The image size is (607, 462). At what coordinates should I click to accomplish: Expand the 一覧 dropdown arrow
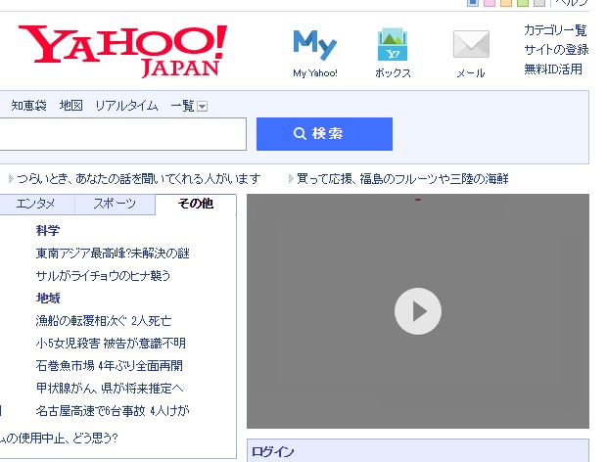[202, 106]
